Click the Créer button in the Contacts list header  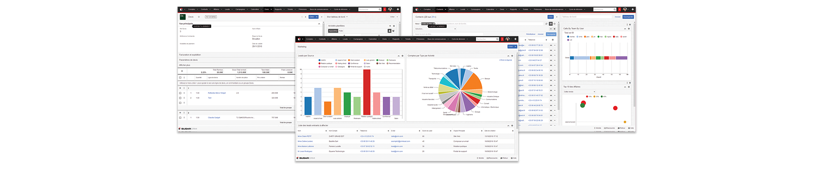[550, 17]
